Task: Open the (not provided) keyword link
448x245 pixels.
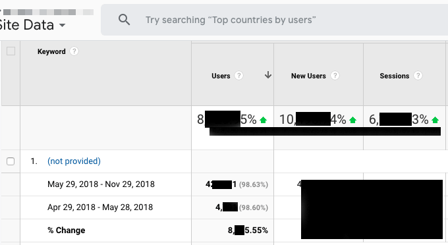Action: [x=74, y=161]
